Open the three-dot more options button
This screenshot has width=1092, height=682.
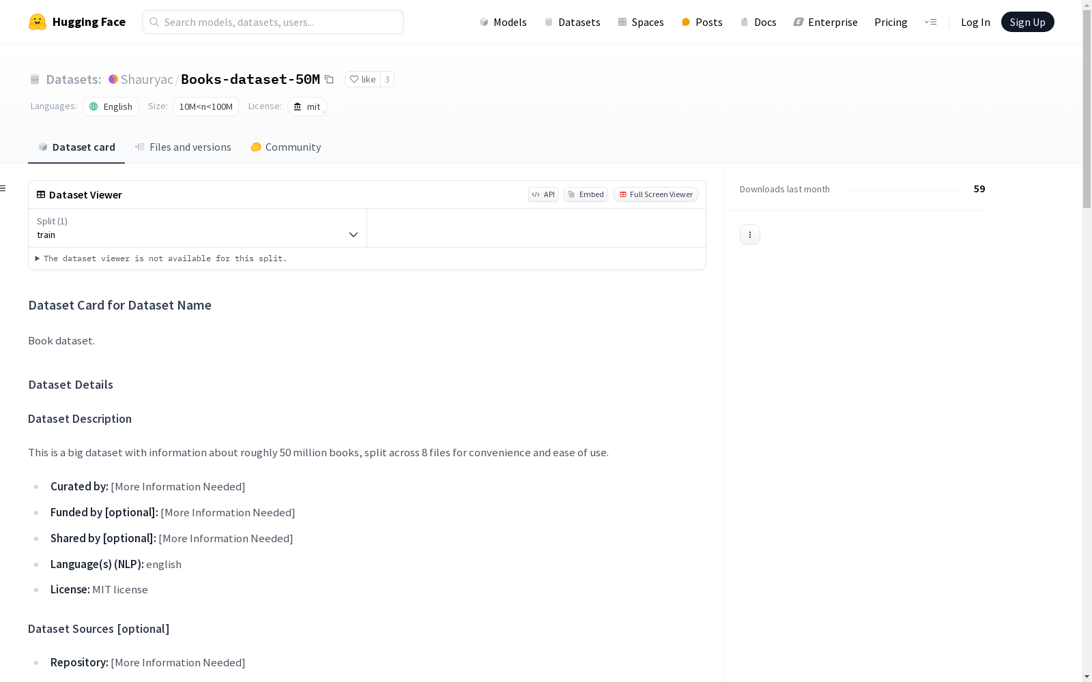[750, 235]
